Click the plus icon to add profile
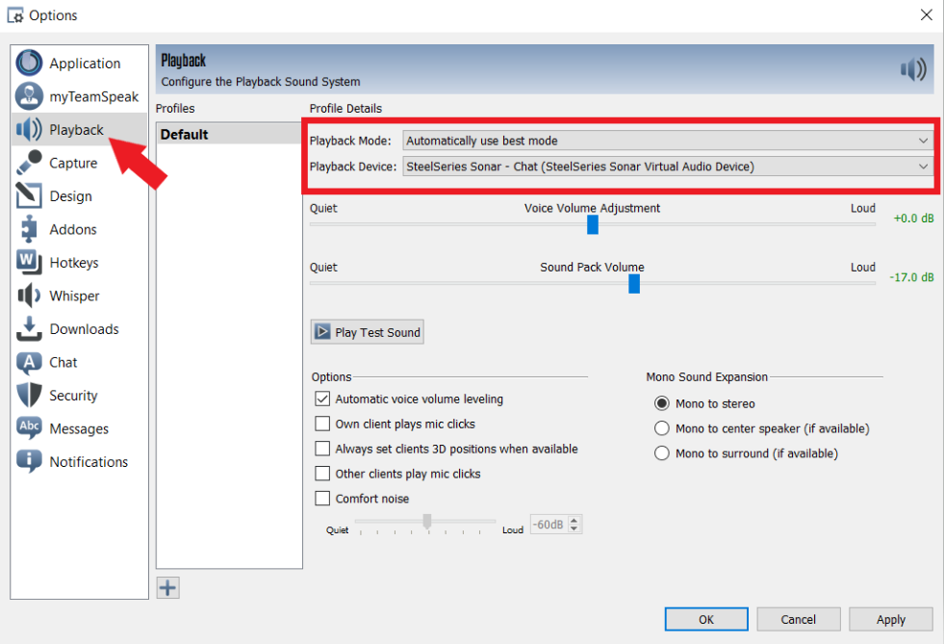This screenshot has width=944, height=644. point(168,587)
